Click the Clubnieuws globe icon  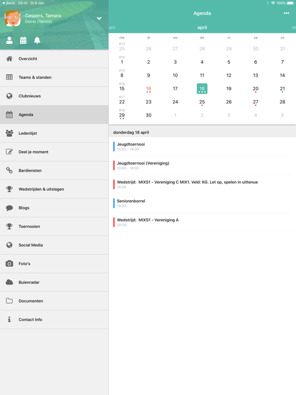pos(9,96)
